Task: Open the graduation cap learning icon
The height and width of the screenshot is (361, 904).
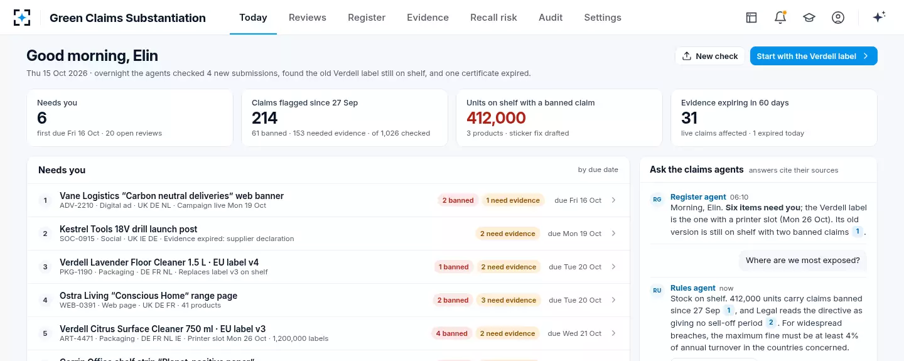Action: 809,18
